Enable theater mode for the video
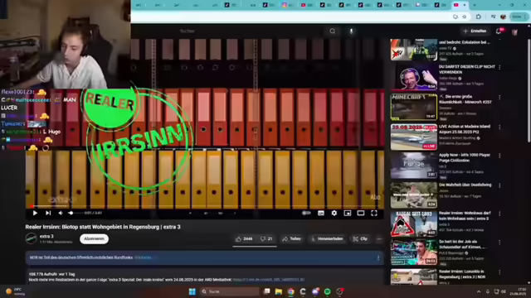This screenshot has width=531, height=298. tap(361, 214)
